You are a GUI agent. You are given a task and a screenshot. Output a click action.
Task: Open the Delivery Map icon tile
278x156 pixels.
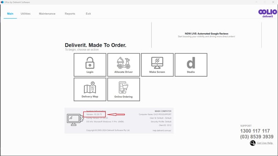[90, 90]
